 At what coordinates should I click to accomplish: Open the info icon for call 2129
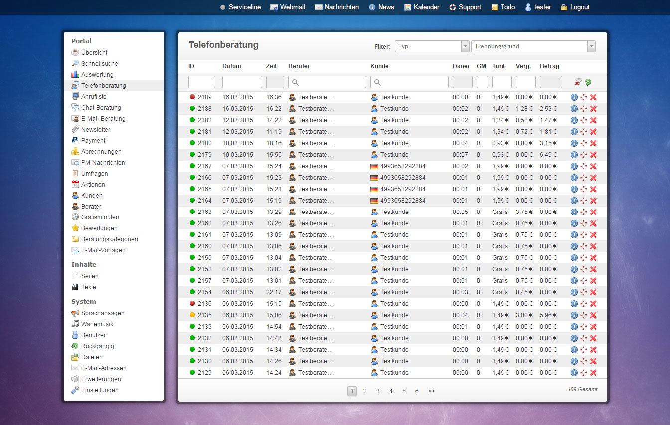pos(574,373)
